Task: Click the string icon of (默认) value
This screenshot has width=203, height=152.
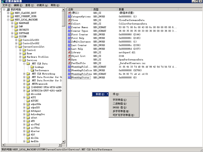Action: point(69,13)
